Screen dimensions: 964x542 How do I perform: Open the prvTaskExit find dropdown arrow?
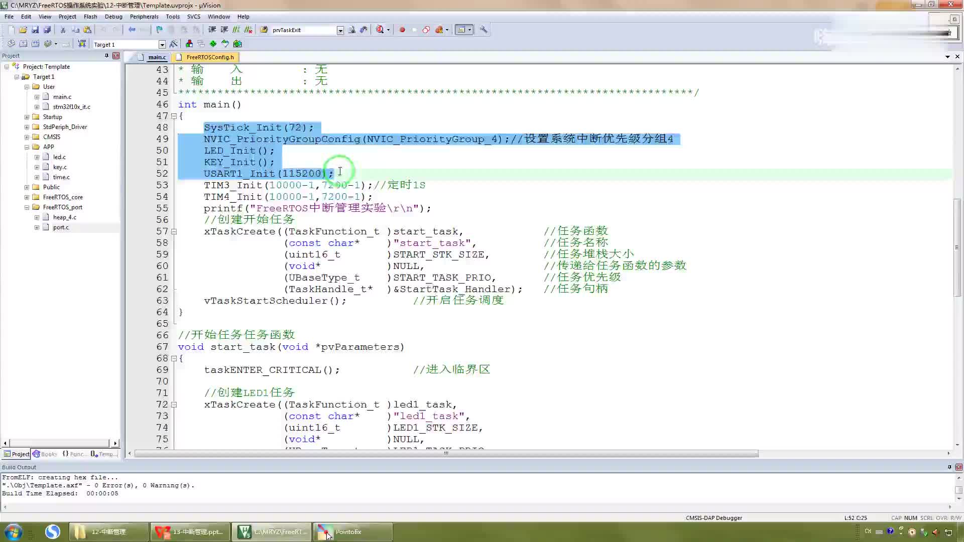point(340,30)
